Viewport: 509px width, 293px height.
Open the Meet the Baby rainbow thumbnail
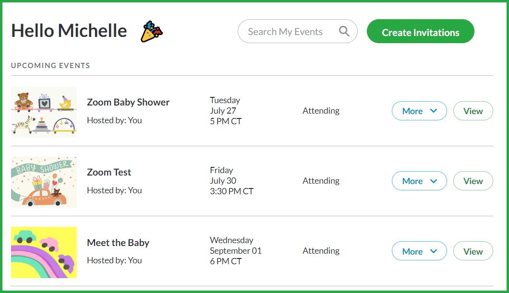44,253
